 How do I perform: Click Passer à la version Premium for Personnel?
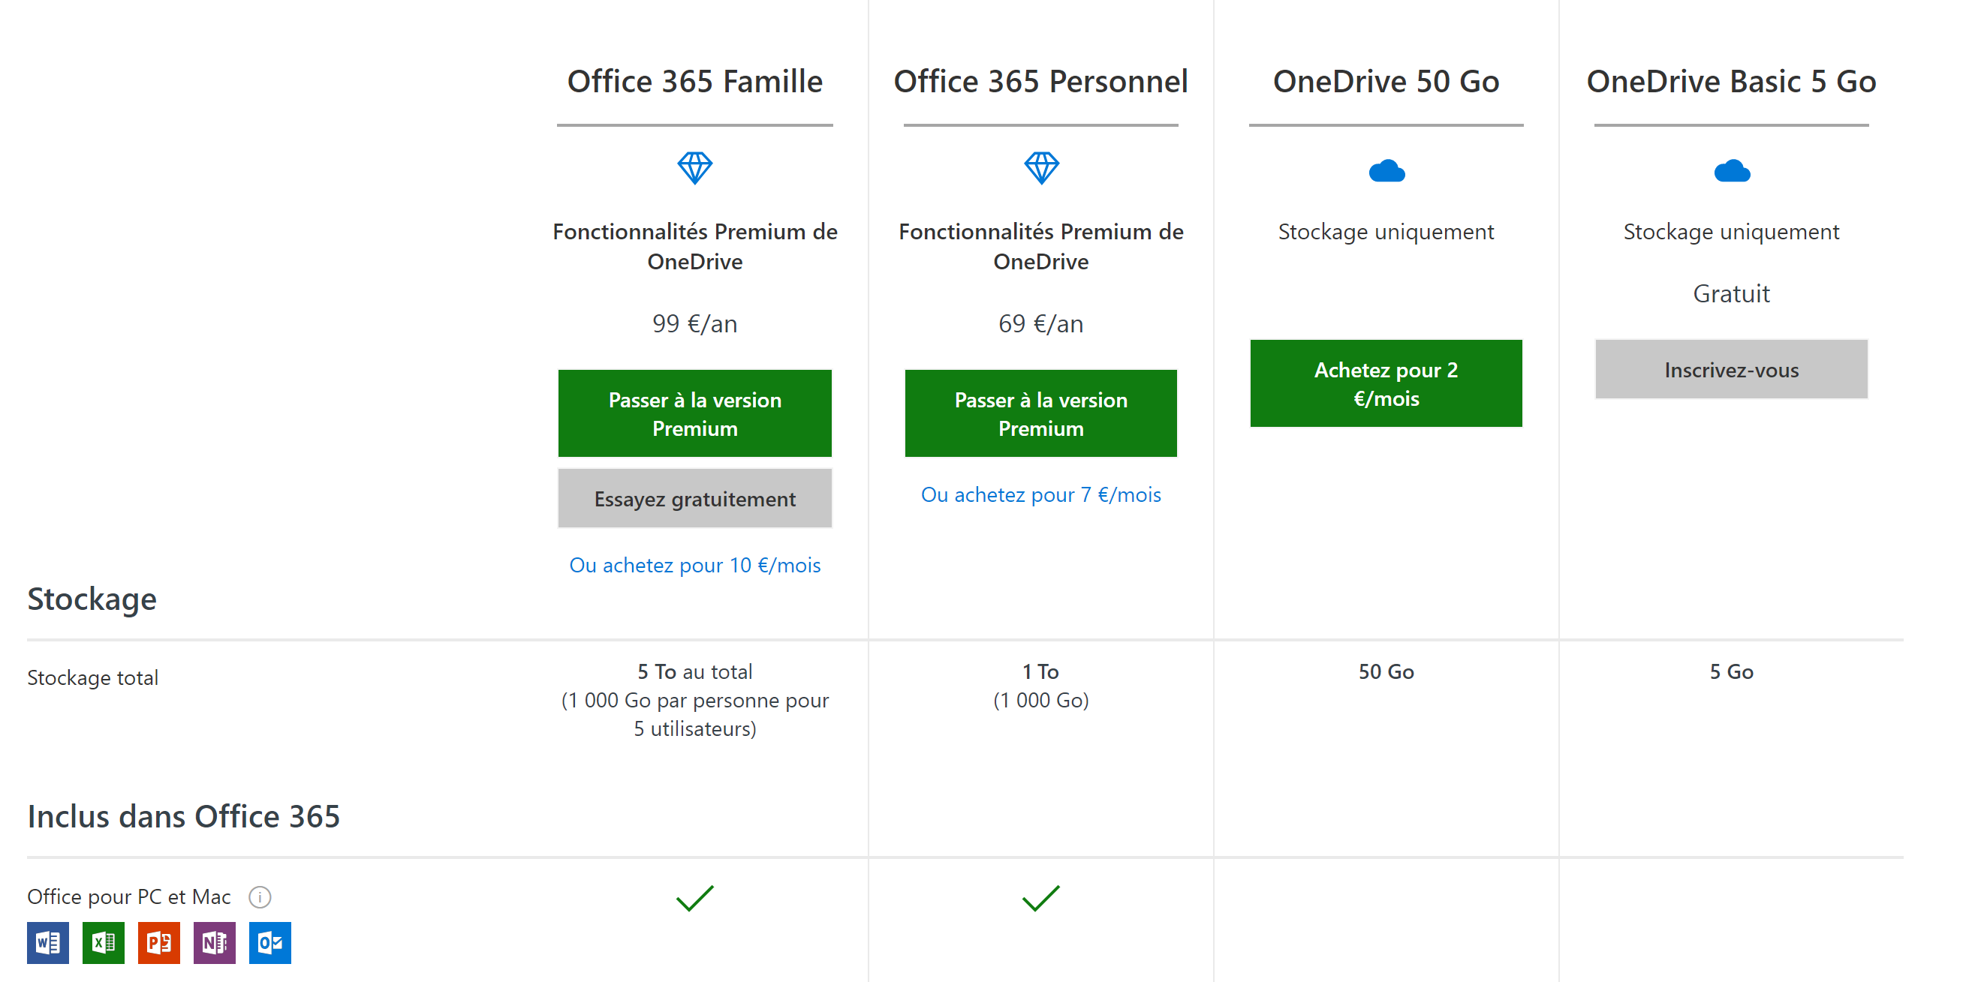1041,413
